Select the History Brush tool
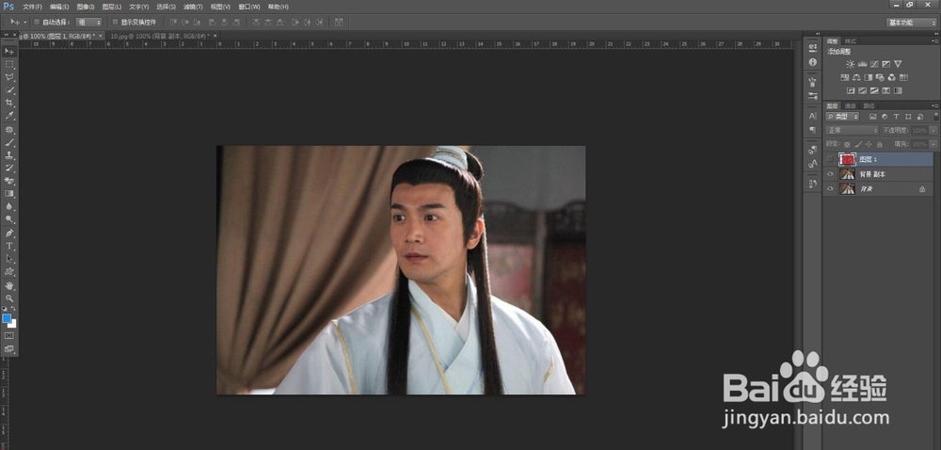This screenshot has height=450, width=941. click(x=9, y=168)
